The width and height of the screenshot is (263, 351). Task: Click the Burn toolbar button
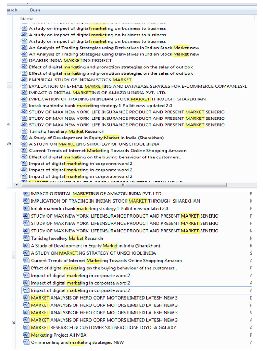pos(35,10)
